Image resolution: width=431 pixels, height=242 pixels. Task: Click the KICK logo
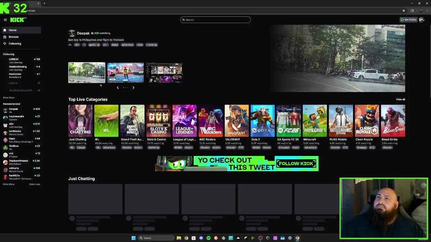tap(18, 19)
